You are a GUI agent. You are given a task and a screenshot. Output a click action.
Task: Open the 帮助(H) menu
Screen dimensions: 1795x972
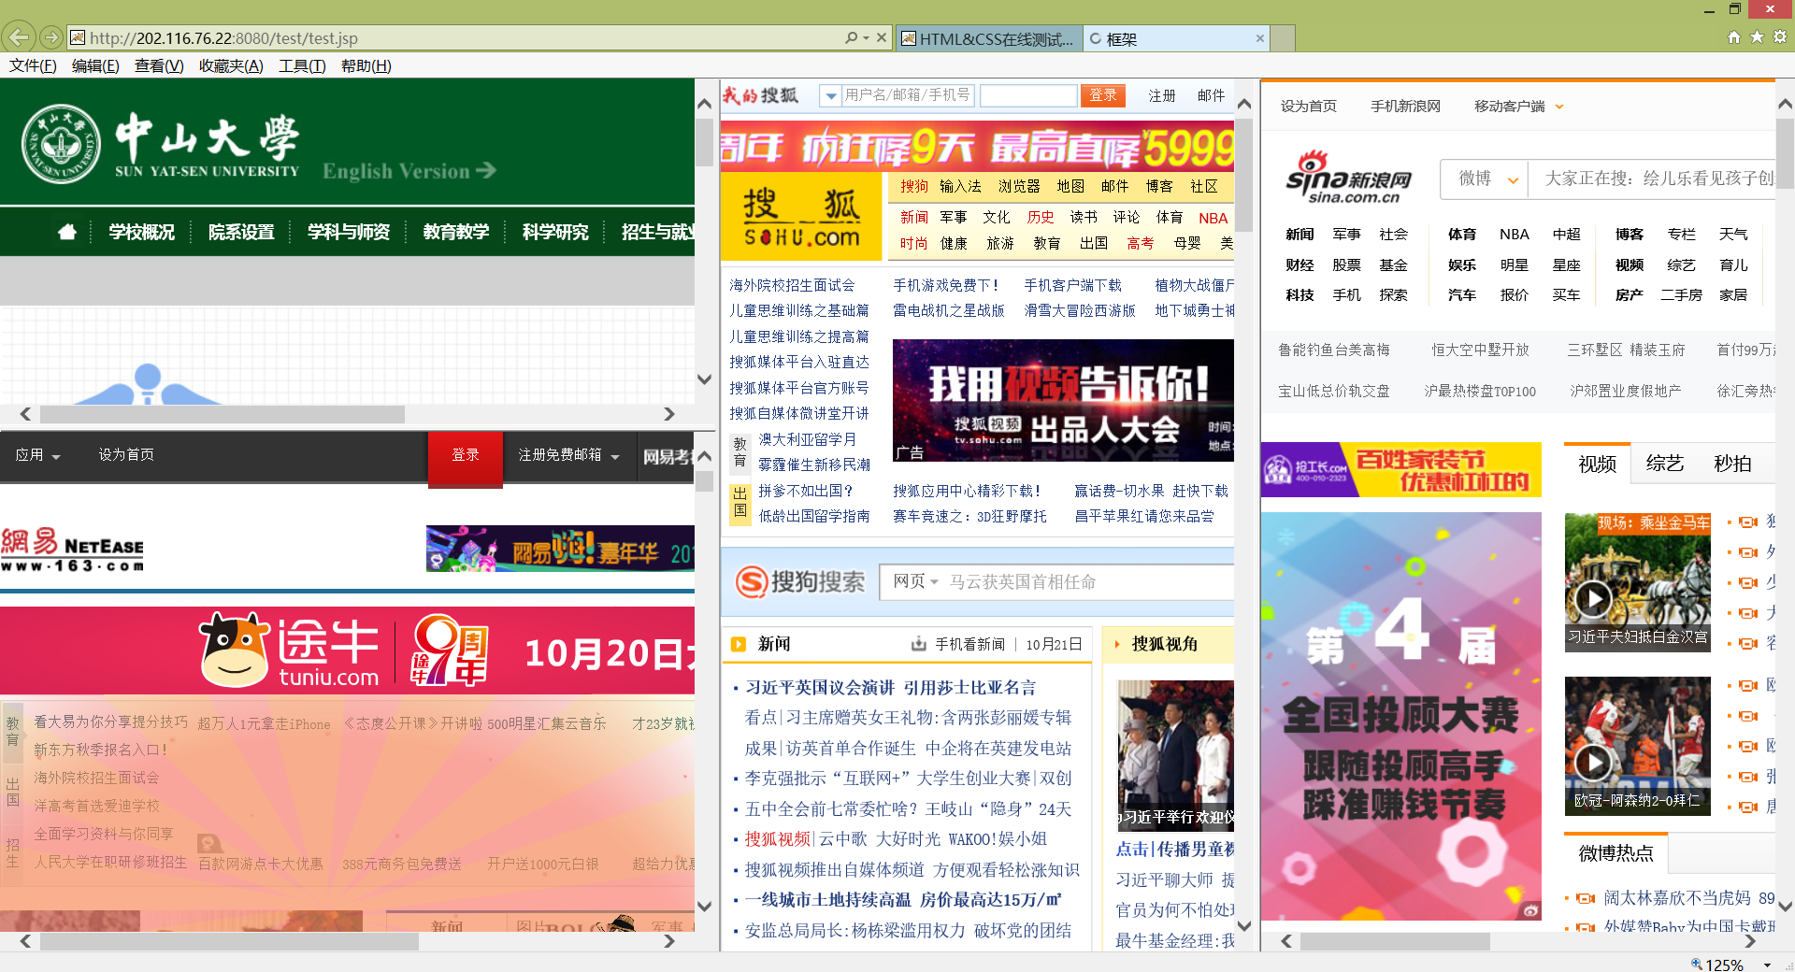[366, 65]
